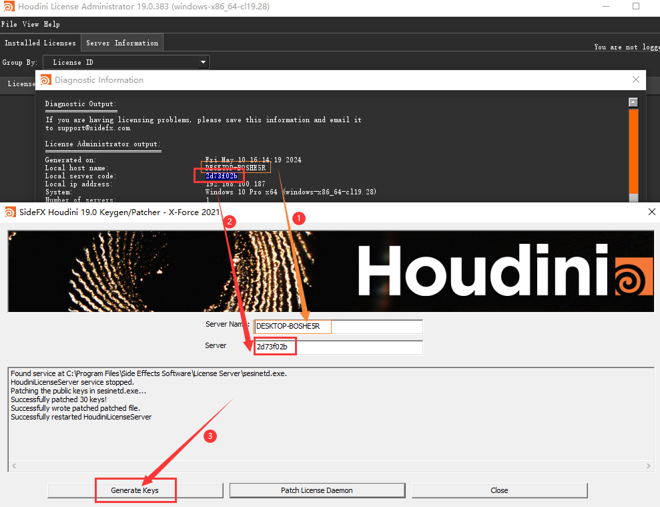Screen dimensions: 660x507
Task: Open the Help menu
Action: tap(51, 24)
